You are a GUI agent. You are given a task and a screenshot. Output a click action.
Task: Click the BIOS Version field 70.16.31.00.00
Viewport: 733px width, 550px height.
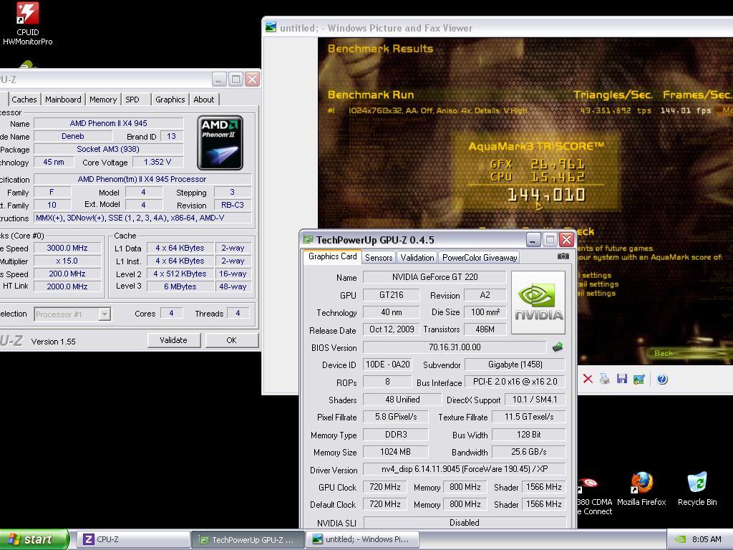[455, 347]
